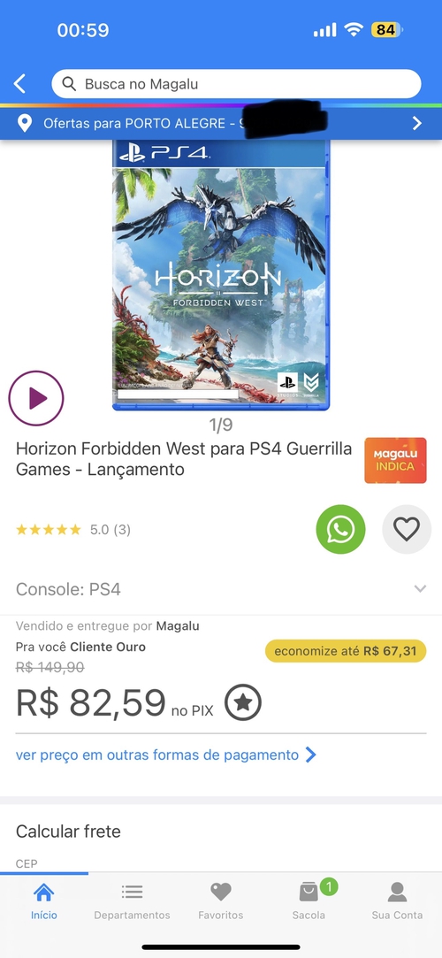This screenshot has height=958, width=442.
Task: Switch to the Favoritos tab
Action: [x=221, y=901]
